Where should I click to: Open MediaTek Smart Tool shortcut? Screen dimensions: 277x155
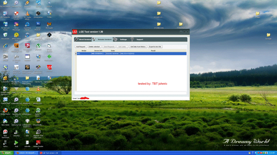(x=16, y=69)
